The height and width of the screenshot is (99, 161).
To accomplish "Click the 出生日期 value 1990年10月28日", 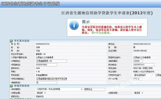I will tap(140, 51).
